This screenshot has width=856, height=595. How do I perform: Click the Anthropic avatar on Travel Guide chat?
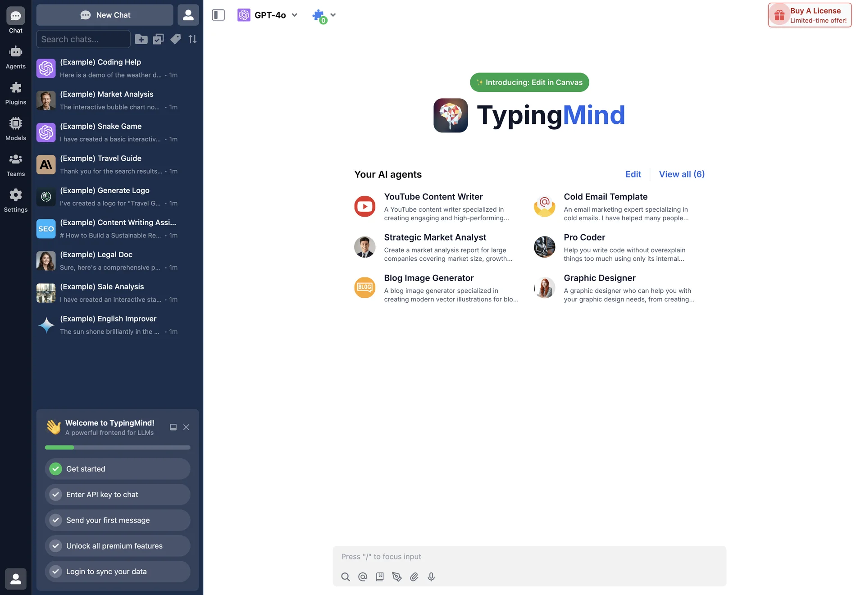point(46,165)
